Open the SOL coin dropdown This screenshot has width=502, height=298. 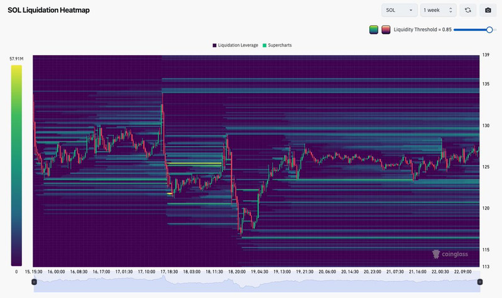point(399,10)
